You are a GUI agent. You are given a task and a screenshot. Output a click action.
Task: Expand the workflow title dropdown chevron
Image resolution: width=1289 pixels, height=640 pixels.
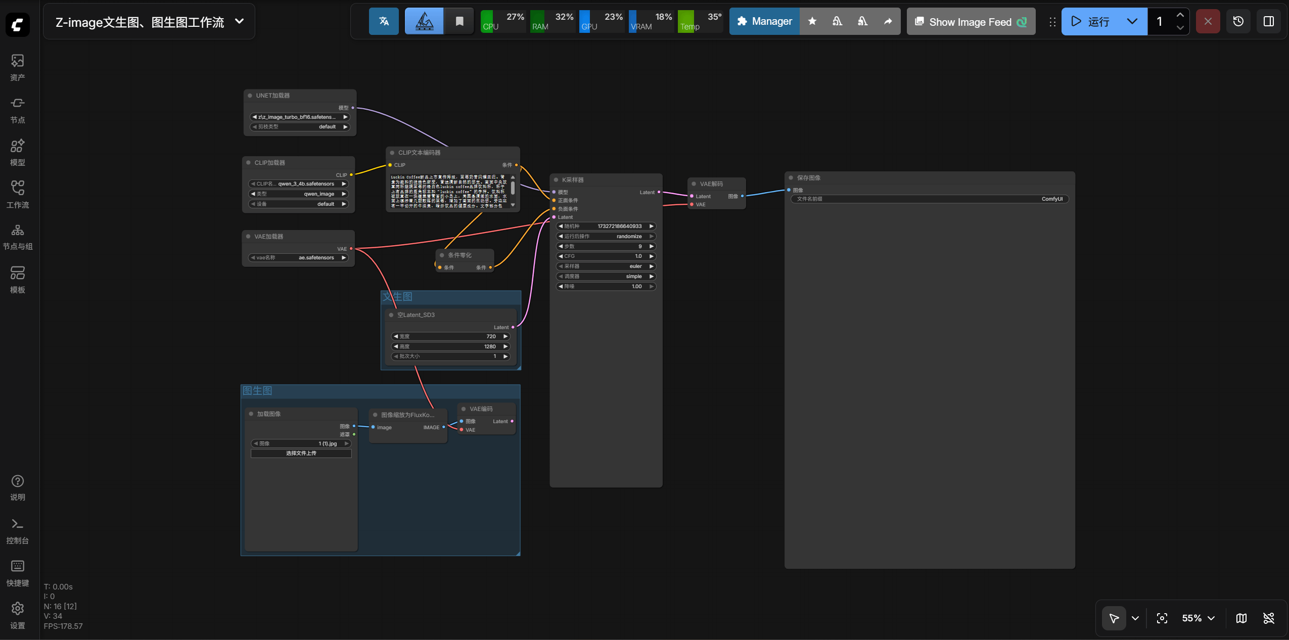click(x=240, y=21)
